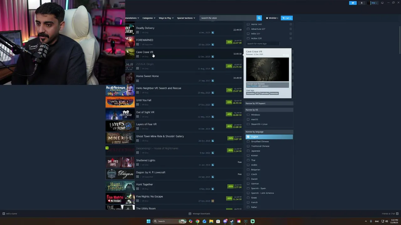The width and height of the screenshot is (401, 225).
Task: Uncheck the English language filter
Action: (248, 137)
